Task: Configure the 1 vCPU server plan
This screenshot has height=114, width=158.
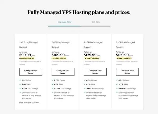Action: pyautogui.click(x=31, y=72)
